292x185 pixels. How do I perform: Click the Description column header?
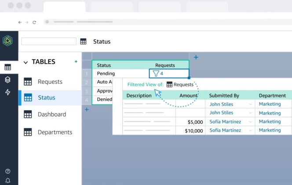pyautogui.click(x=139, y=96)
